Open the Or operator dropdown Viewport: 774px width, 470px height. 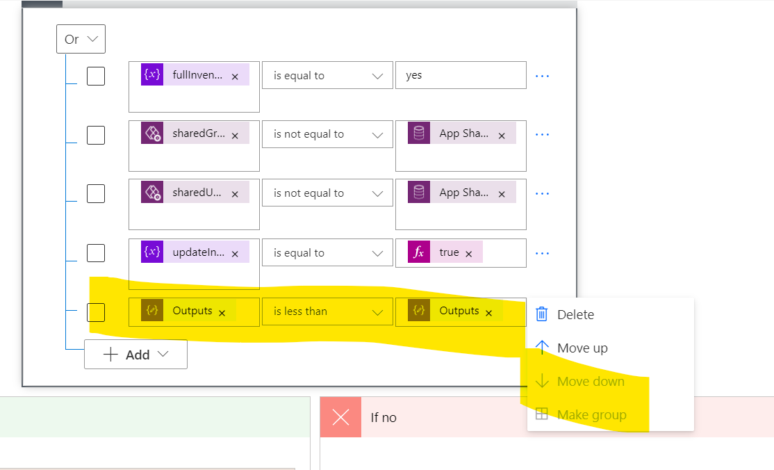81,39
